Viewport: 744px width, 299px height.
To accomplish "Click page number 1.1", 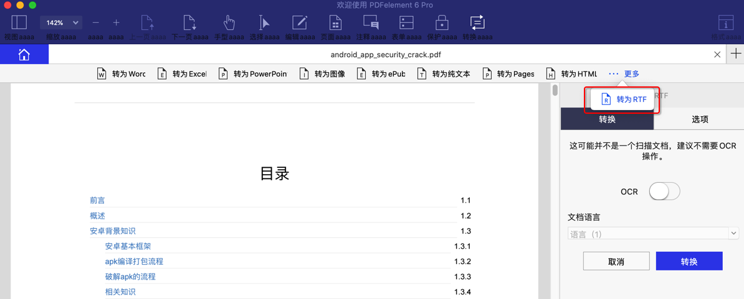I will pyautogui.click(x=465, y=201).
